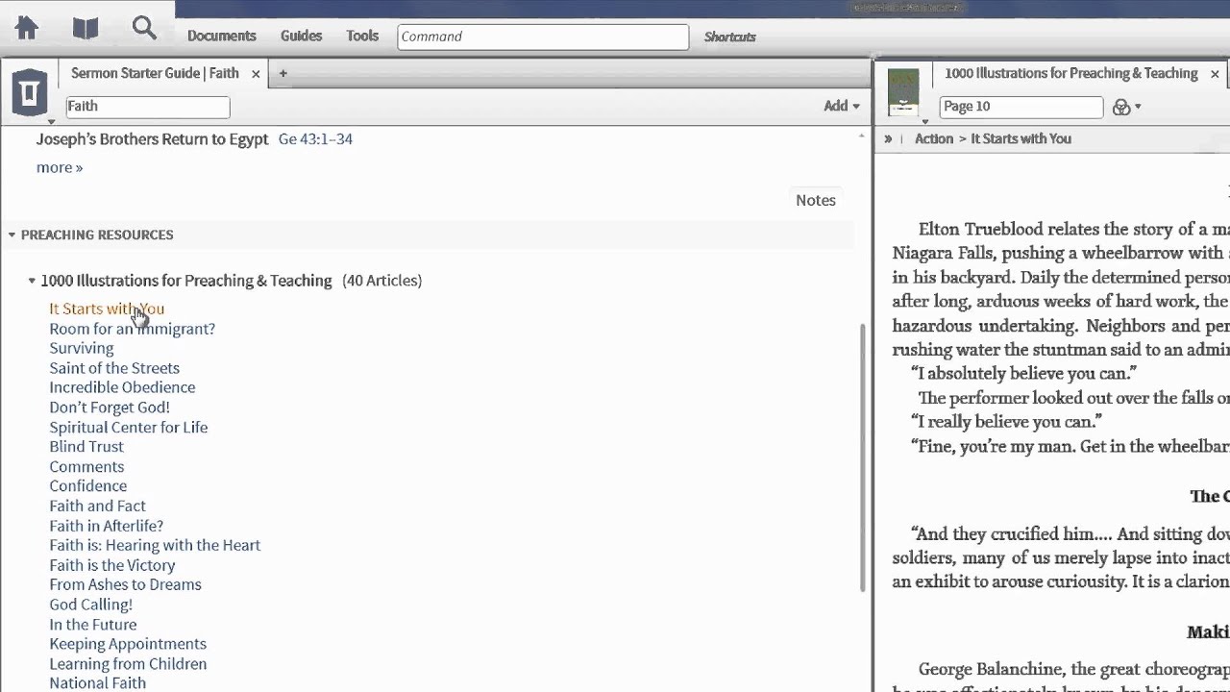Open the Guides menu
Image resolution: width=1230 pixels, height=692 pixels.
(301, 36)
